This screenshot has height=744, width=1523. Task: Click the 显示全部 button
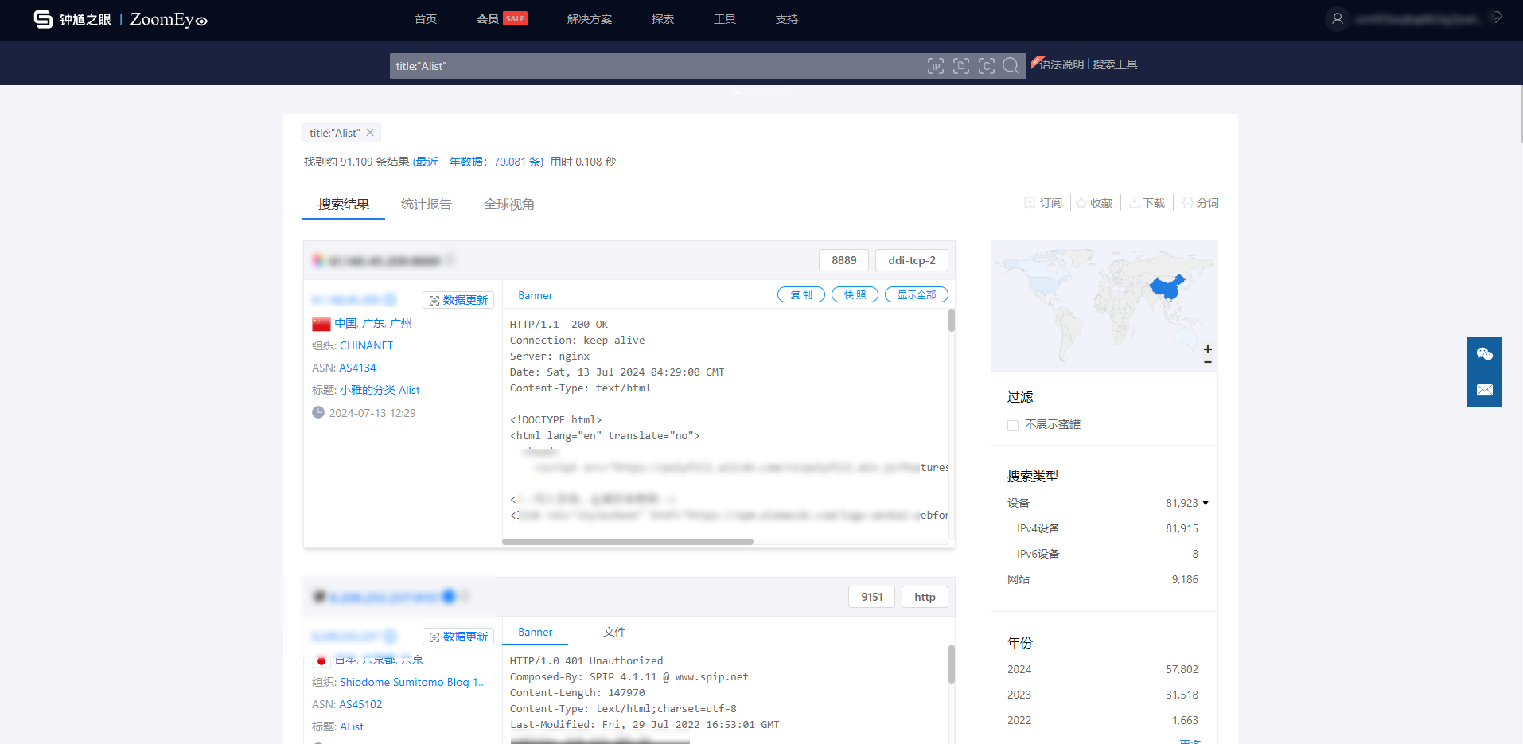tap(917, 294)
